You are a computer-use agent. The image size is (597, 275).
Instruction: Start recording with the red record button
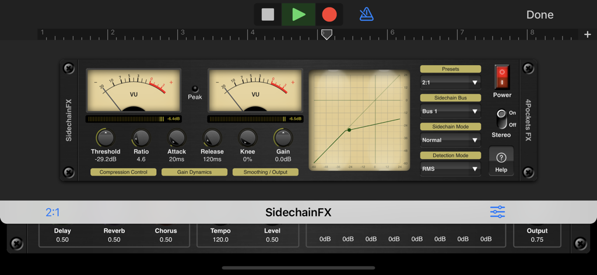(329, 15)
